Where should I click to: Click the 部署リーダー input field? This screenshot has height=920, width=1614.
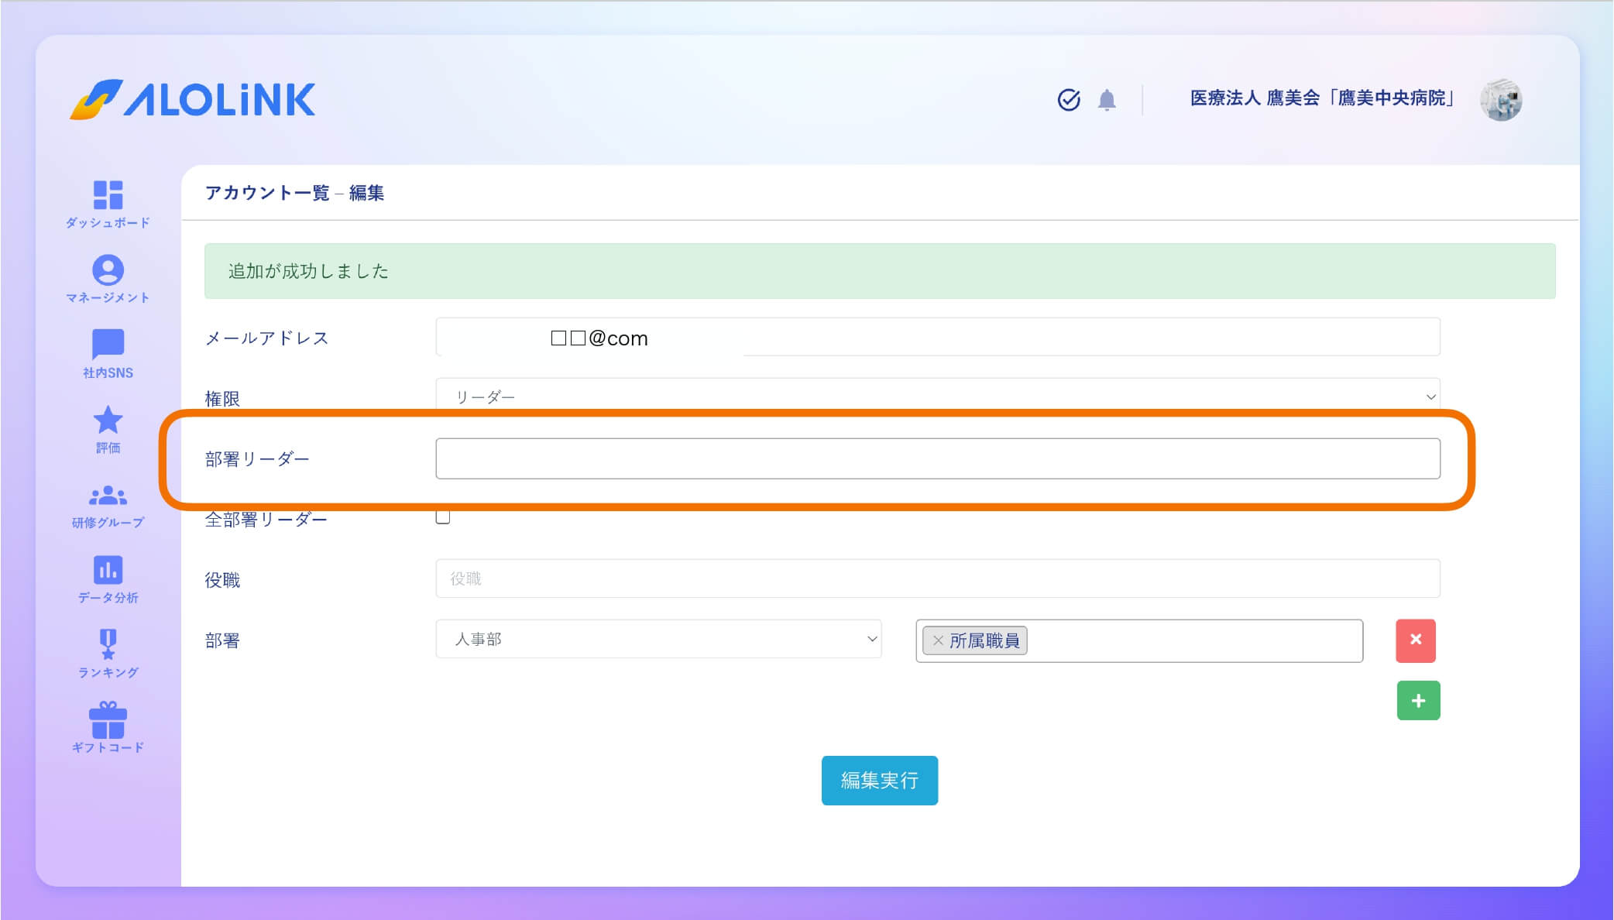[x=937, y=458]
